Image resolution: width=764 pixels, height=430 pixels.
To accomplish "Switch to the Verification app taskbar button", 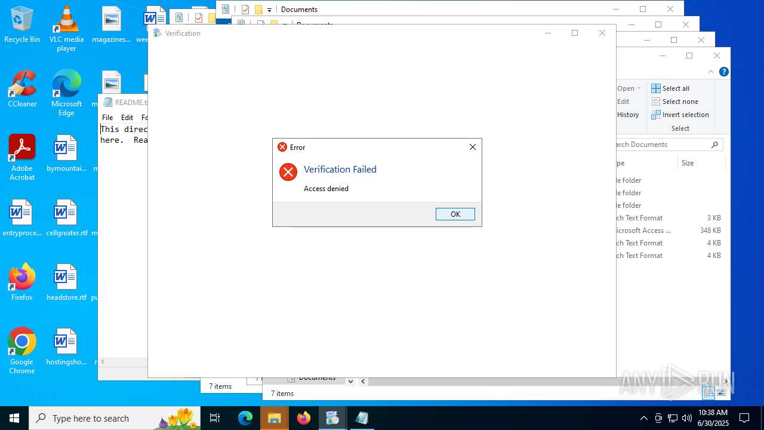I will 332,418.
